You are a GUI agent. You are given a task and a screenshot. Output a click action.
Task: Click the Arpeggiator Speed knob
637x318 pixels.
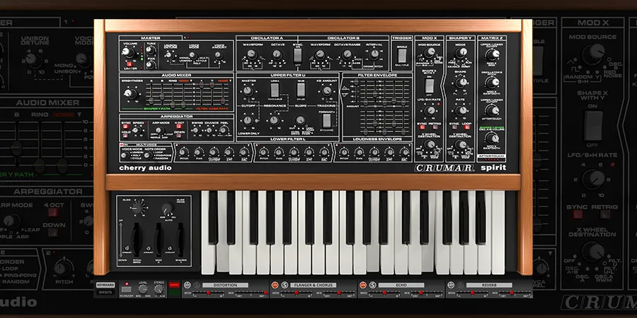pos(136,130)
